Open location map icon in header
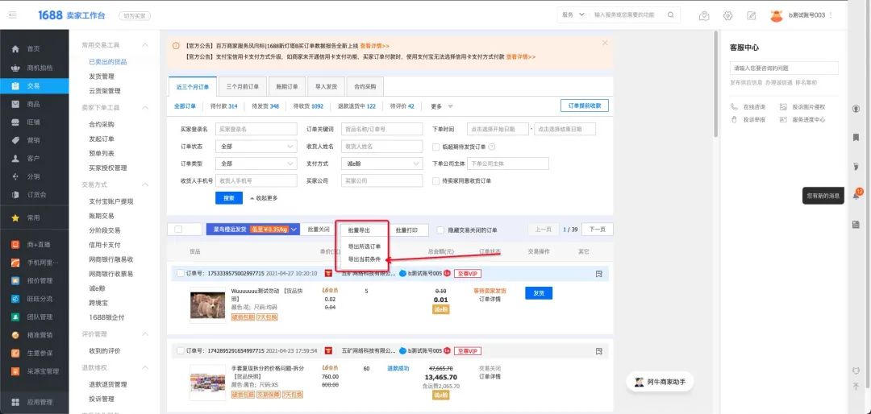871x414 pixels. point(704,15)
